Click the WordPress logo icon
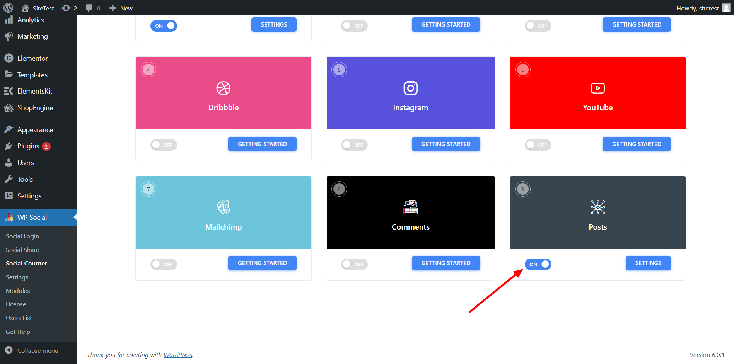Screen dimensions: 734x364 8,8
